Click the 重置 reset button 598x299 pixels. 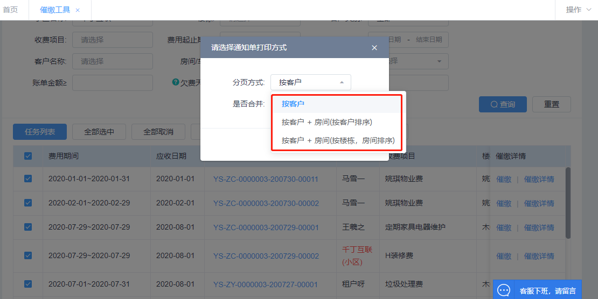coord(552,104)
